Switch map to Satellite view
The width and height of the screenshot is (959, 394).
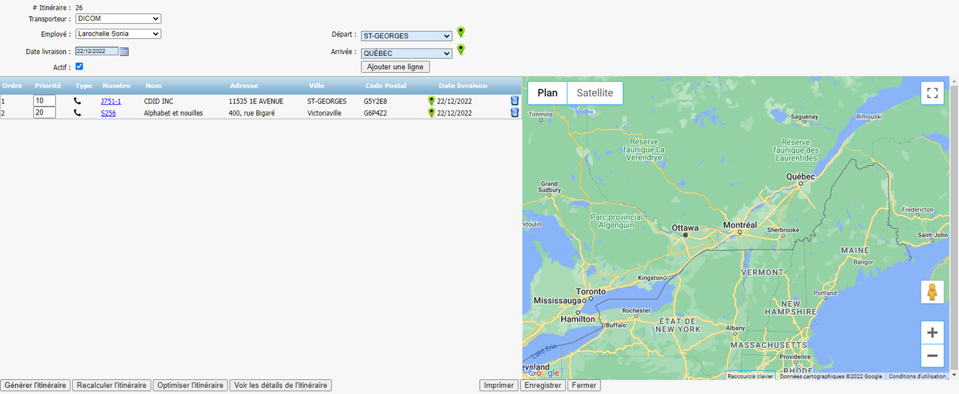click(x=595, y=93)
